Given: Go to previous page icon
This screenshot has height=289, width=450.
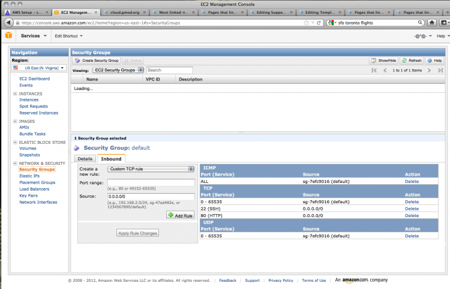Looking at the screenshot, I should pos(385,70).
